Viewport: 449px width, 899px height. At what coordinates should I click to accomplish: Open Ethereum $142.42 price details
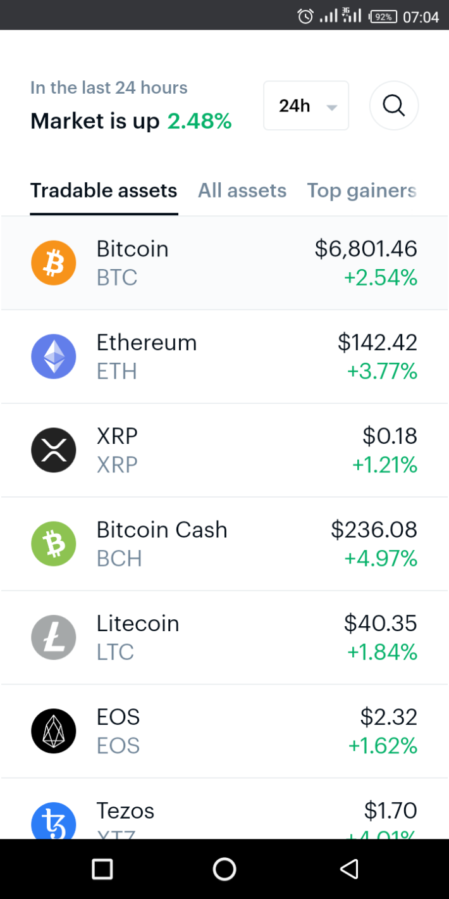pyautogui.click(x=378, y=343)
